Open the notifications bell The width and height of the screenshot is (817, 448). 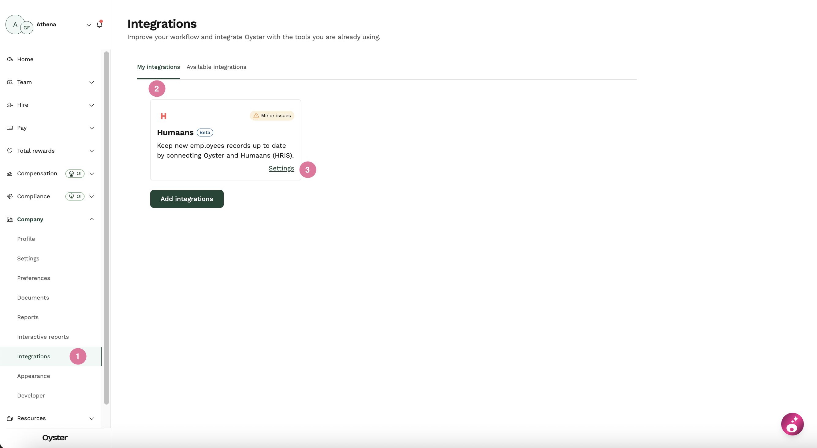[99, 24]
